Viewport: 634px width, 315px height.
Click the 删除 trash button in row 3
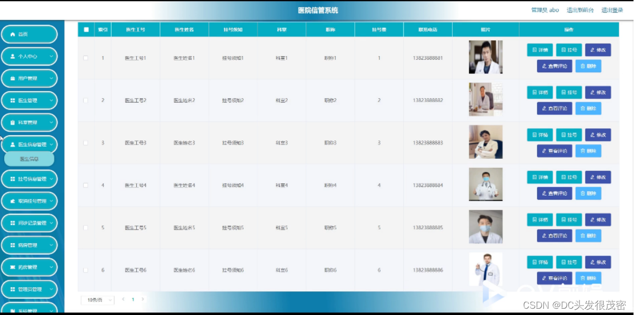click(588, 151)
